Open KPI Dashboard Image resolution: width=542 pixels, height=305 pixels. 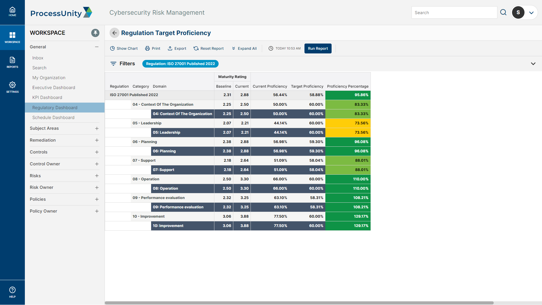[x=47, y=97]
